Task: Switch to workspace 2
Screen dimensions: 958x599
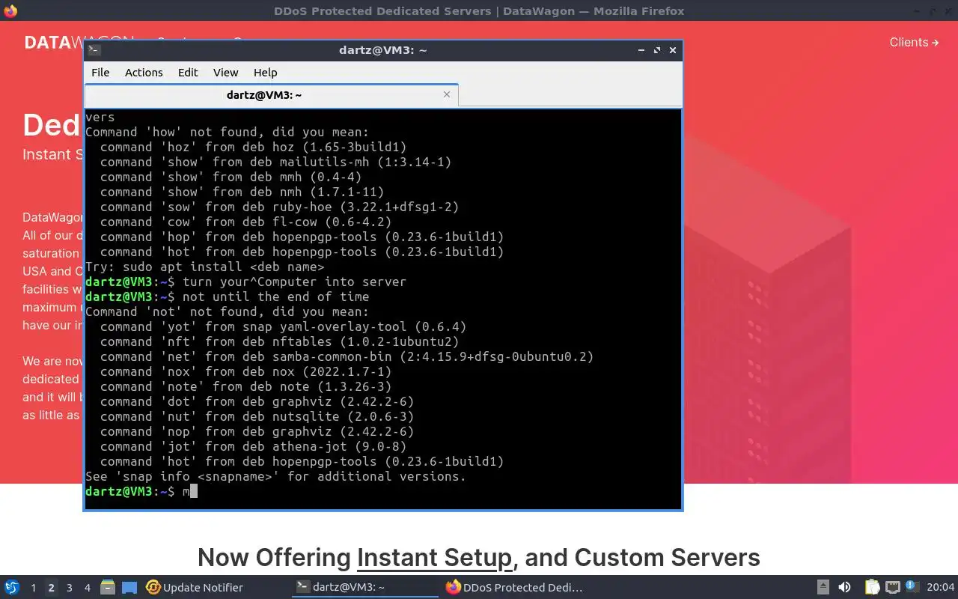Action: point(51,588)
